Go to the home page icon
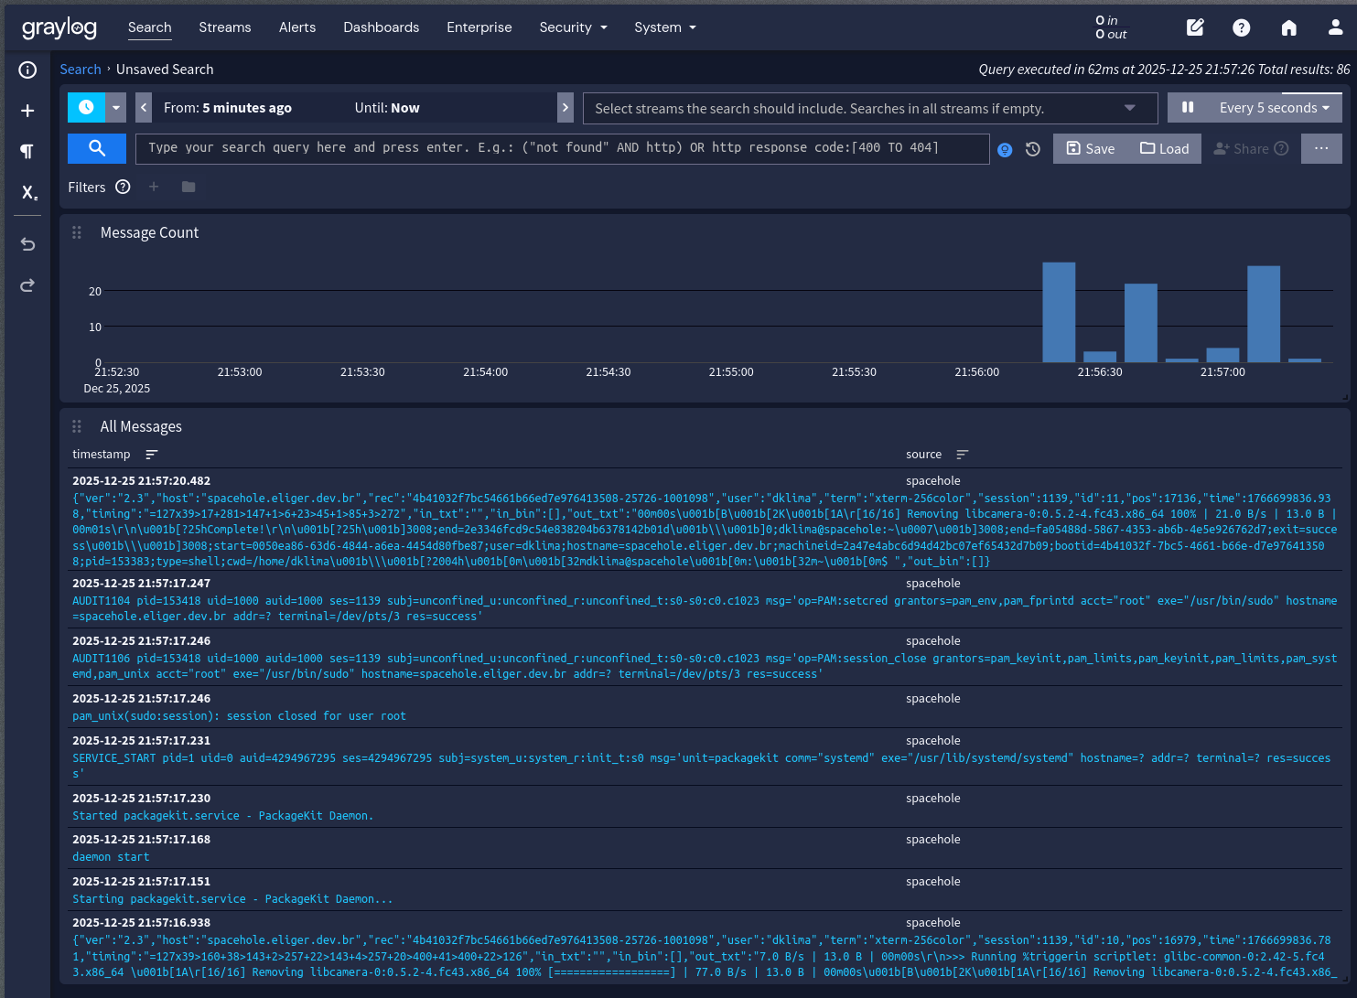This screenshot has width=1357, height=998. point(1288,27)
